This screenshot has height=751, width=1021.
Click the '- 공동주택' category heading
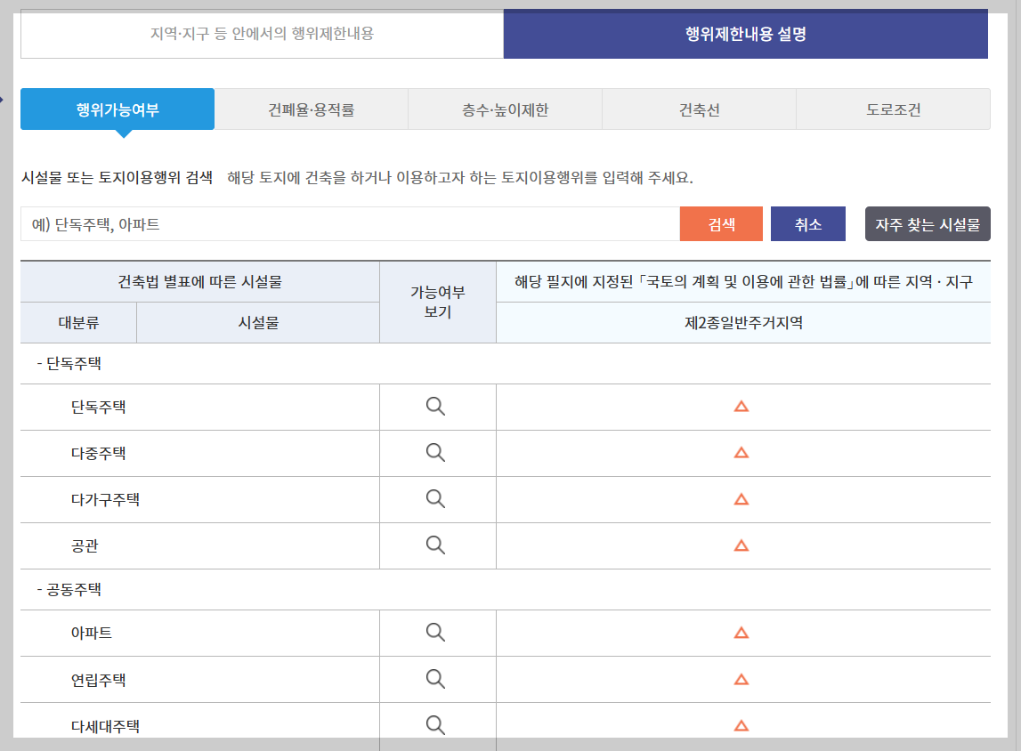pyautogui.click(x=69, y=590)
